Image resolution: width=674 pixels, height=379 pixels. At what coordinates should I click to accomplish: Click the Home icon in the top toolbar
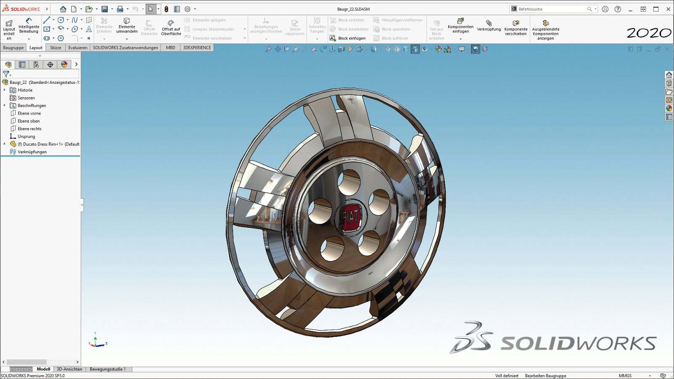[63, 9]
